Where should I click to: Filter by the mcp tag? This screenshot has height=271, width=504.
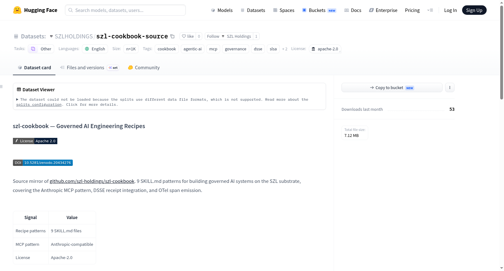tap(213, 49)
